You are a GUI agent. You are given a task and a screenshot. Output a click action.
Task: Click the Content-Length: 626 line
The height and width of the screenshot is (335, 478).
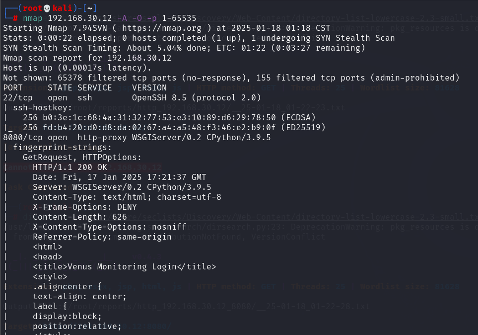(79, 217)
